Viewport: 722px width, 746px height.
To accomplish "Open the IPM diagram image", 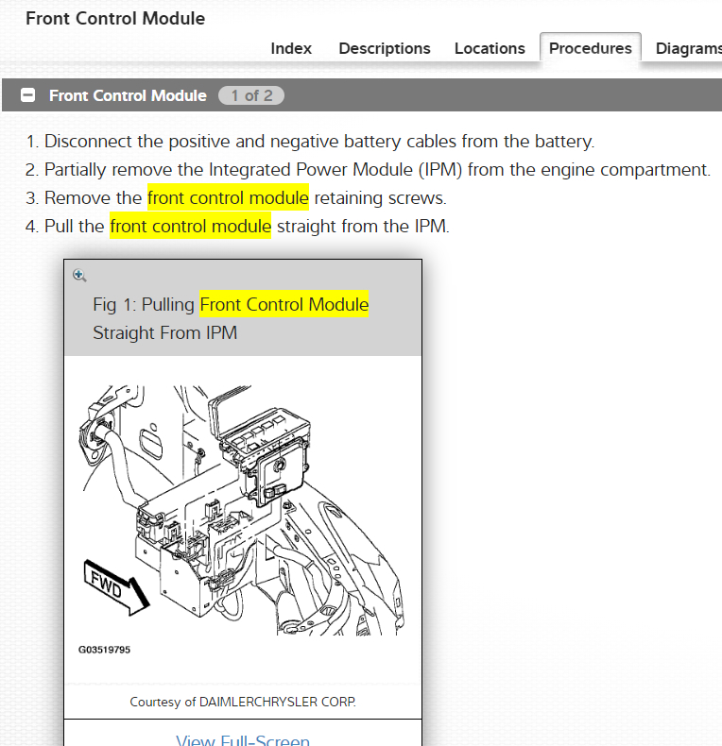I will pos(242,510).
